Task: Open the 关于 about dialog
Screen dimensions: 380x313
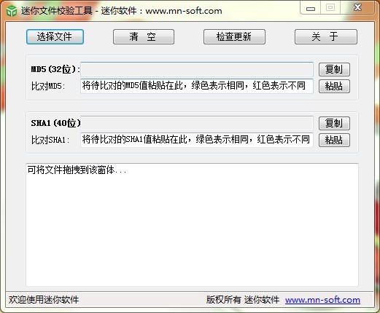Action: (326, 37)
